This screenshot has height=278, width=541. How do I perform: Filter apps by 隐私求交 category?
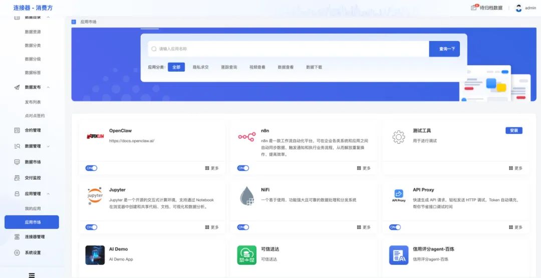[x=201, y=67]
